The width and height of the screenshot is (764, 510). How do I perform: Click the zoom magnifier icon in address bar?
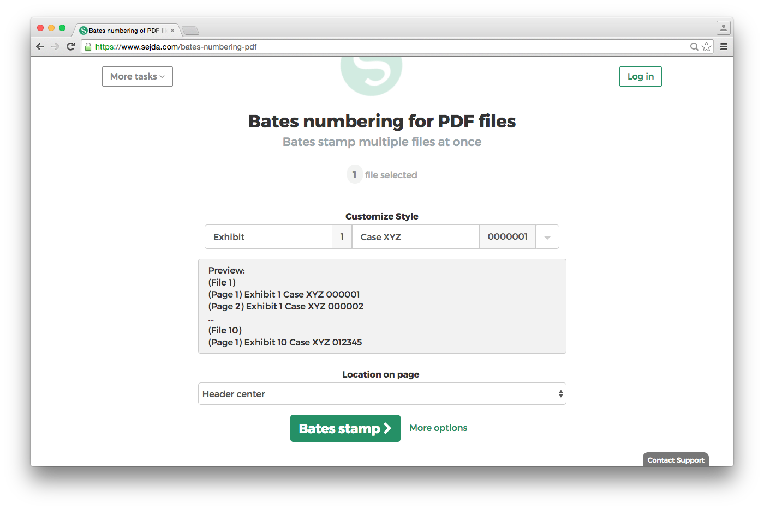coord(694,47)
